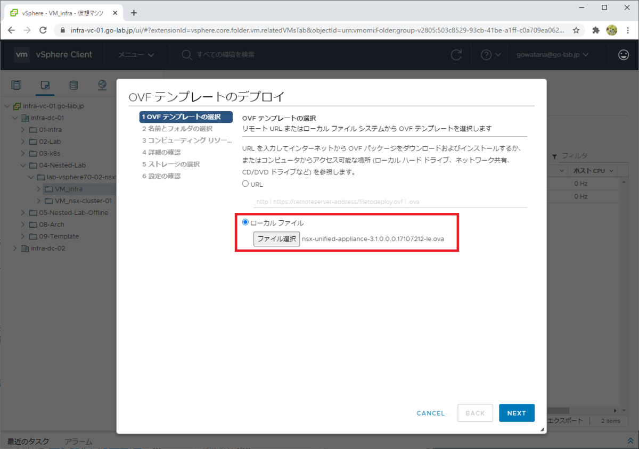
Task: Open the ホスト CPU column dropdown
Action: [611, 171]
